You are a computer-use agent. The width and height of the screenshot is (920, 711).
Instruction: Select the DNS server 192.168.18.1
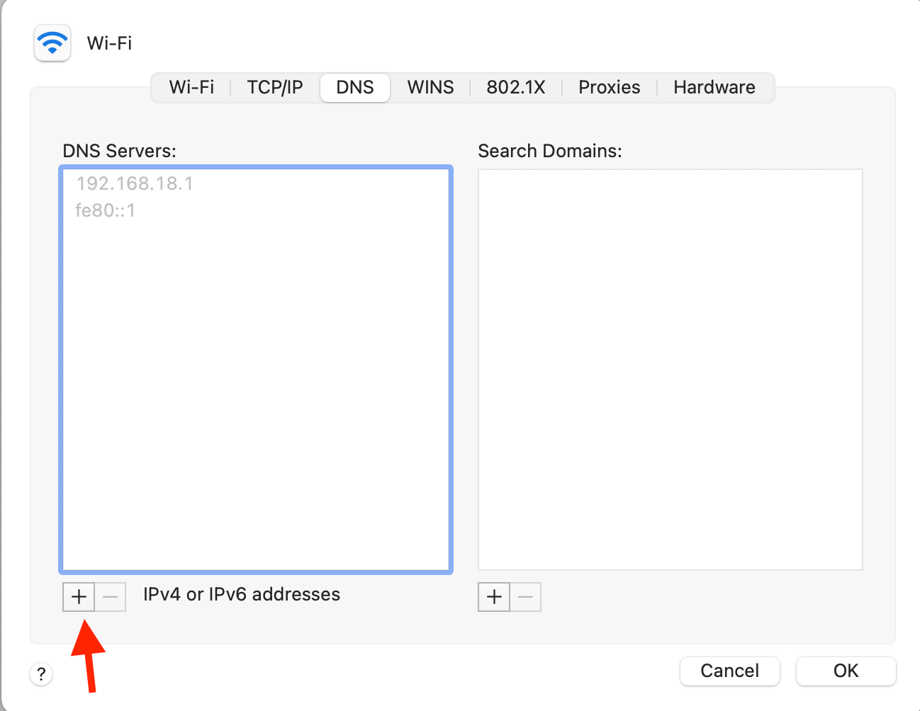pyautogui.click(x=133, y=183)
